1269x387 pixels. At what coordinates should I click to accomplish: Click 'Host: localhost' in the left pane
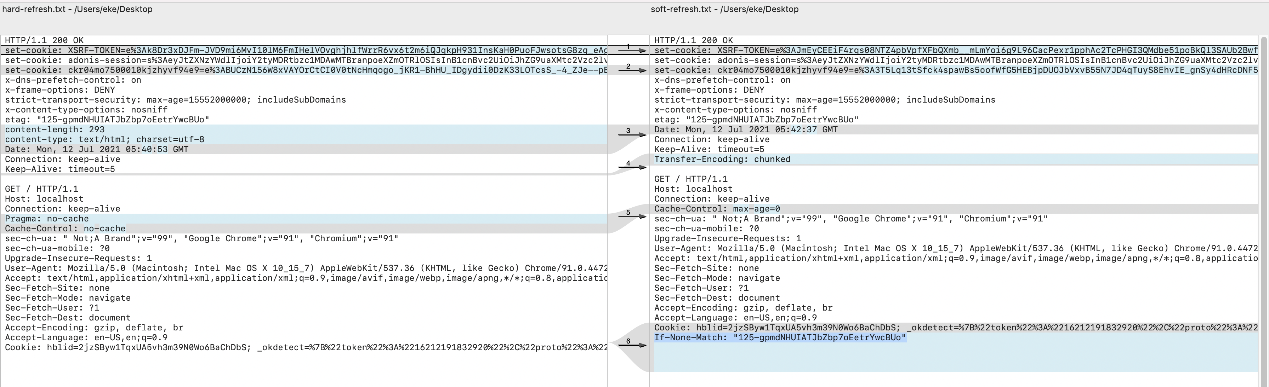tap(44, 198)
